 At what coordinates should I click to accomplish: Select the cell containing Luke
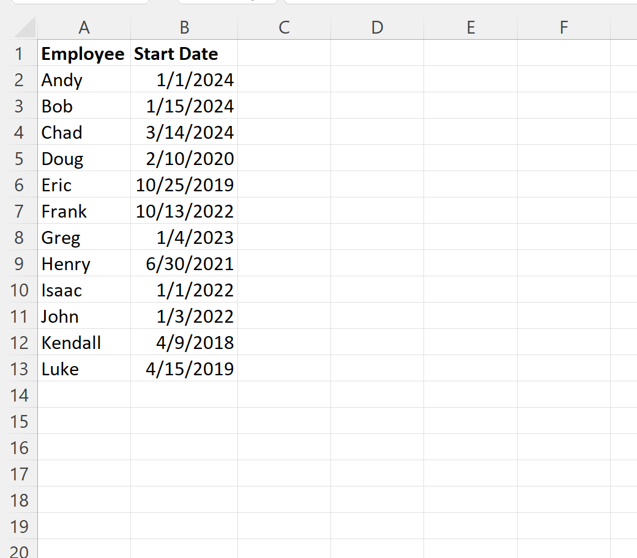(84, 369)
